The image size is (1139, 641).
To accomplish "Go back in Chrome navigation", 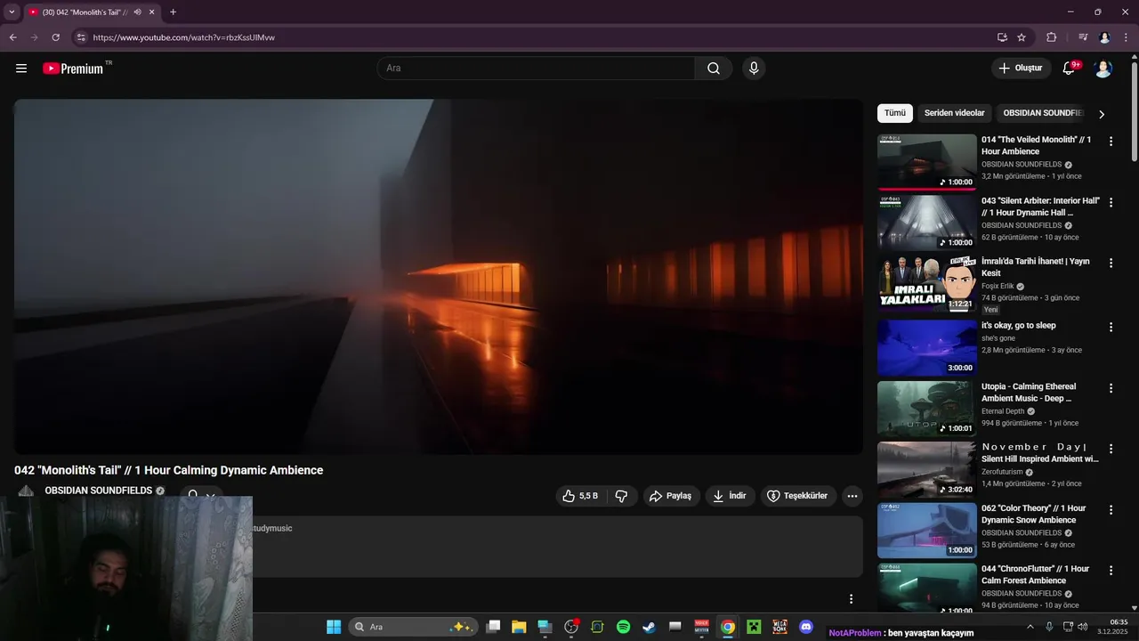I will 12,37.
